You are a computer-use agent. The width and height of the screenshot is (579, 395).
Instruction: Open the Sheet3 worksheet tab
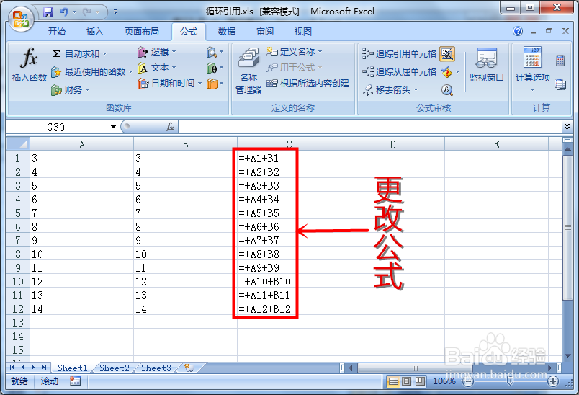156,368
